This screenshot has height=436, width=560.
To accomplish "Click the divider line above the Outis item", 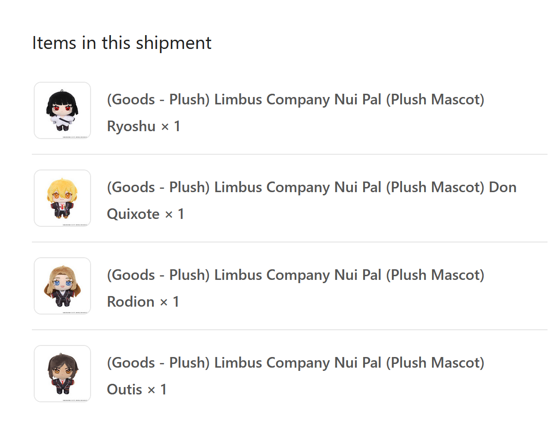I will point(290,330).
